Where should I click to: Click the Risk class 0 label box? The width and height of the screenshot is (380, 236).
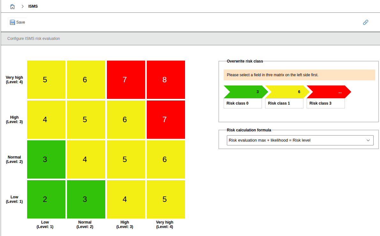242,103
